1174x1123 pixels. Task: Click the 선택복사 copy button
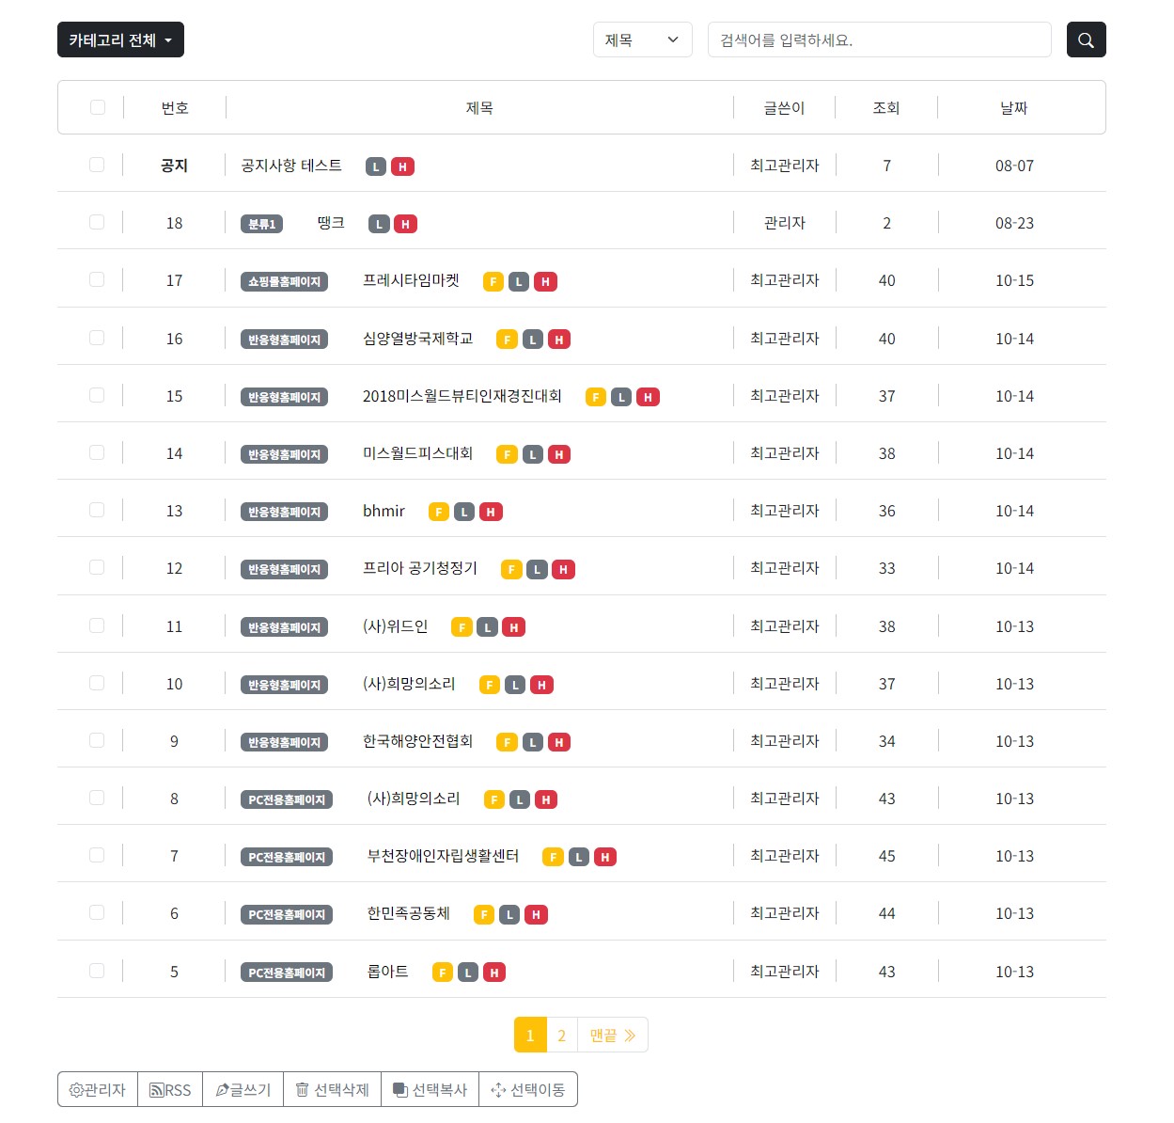pyautogui.click(x=430, y=1089)
